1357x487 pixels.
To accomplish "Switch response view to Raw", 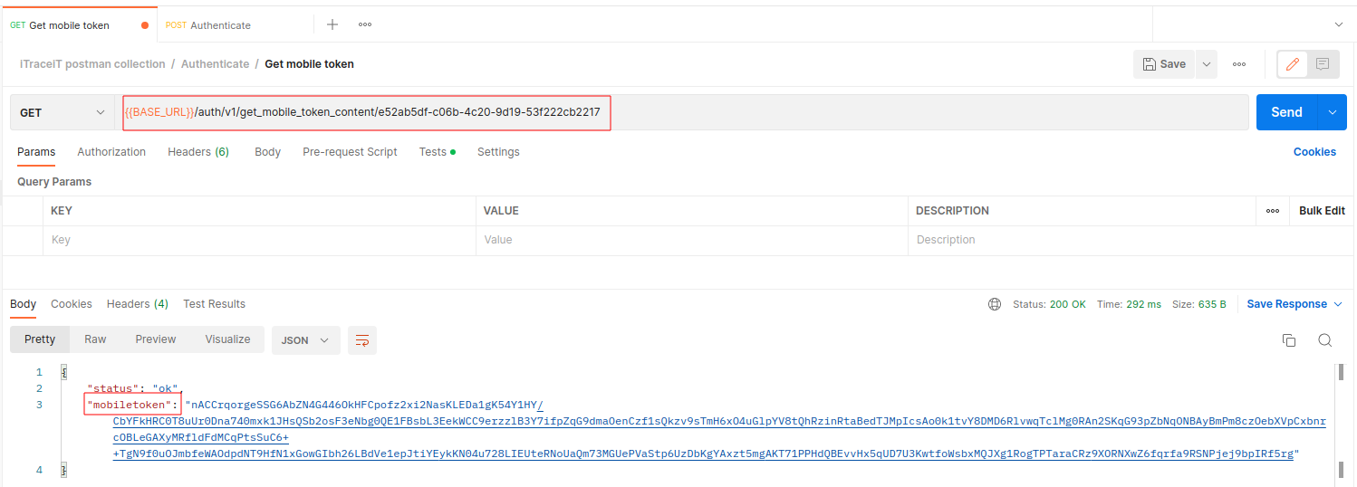I will 95,339.
